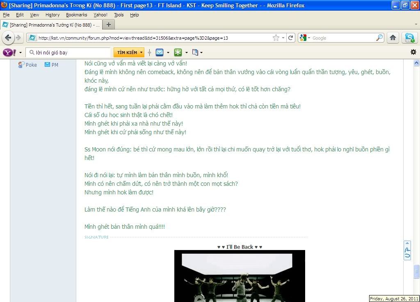
Task: Click the line starting "Làm thế nào để Tiếng Anh"
Action: click(x=155, y=210)
